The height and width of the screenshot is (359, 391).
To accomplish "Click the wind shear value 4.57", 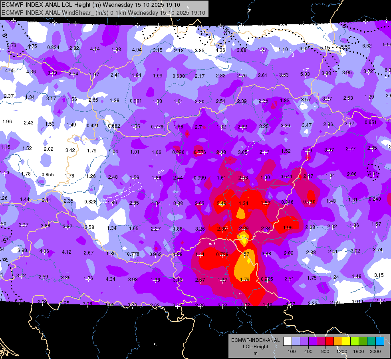I will click(290, 304).
